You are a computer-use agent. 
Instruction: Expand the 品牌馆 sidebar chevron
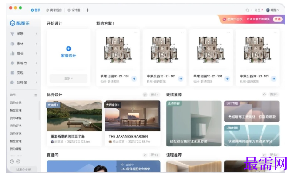[x=36, y=83]
